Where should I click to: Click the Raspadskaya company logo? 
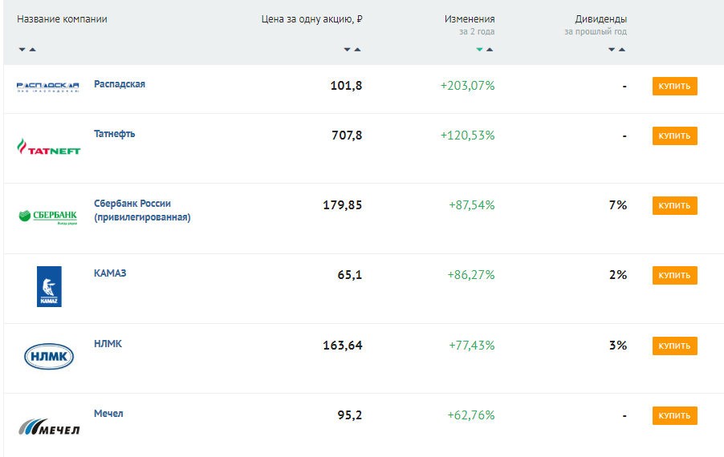48,87
